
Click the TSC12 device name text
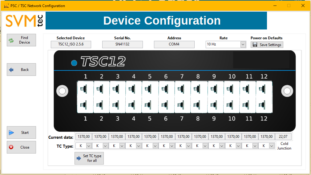click(x=103, y=61)
